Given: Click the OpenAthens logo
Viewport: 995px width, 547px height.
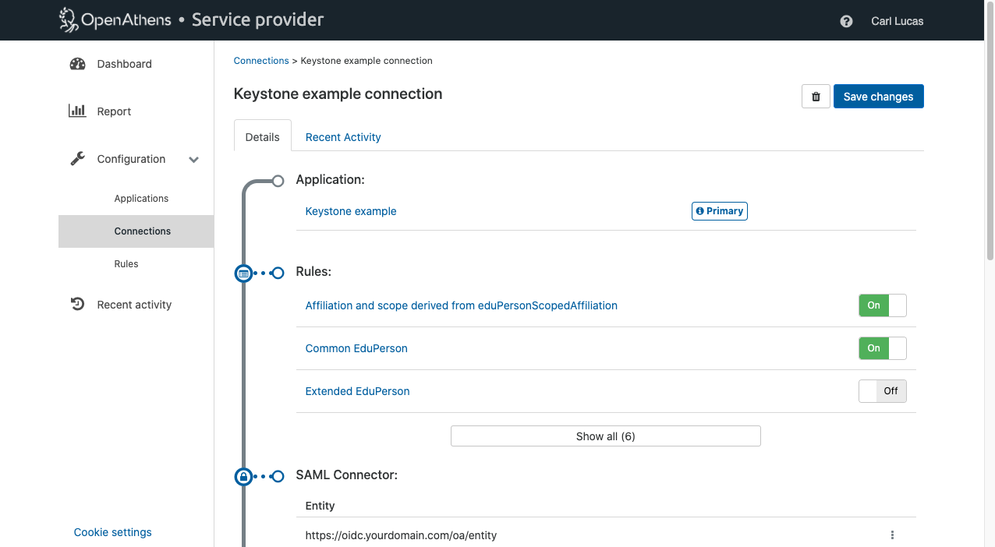Looking at the screenshot, I should [115, 20].
